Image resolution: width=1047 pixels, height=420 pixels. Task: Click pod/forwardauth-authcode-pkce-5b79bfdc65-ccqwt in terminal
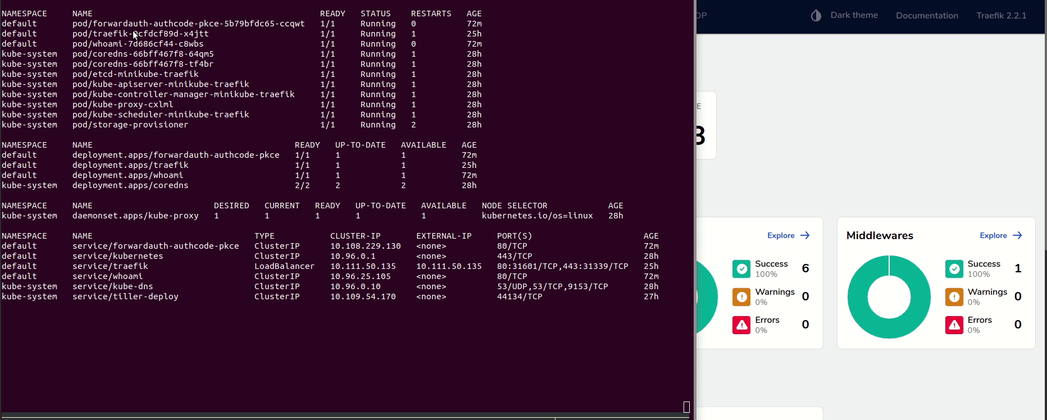click(189, 24)
